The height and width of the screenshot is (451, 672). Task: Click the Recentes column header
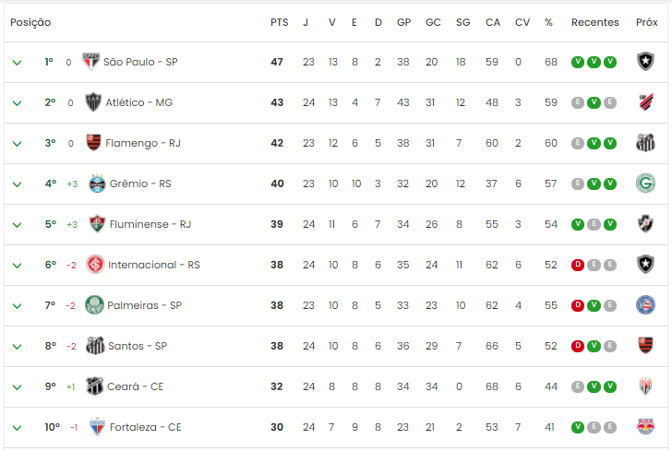[x=594, y=22]
